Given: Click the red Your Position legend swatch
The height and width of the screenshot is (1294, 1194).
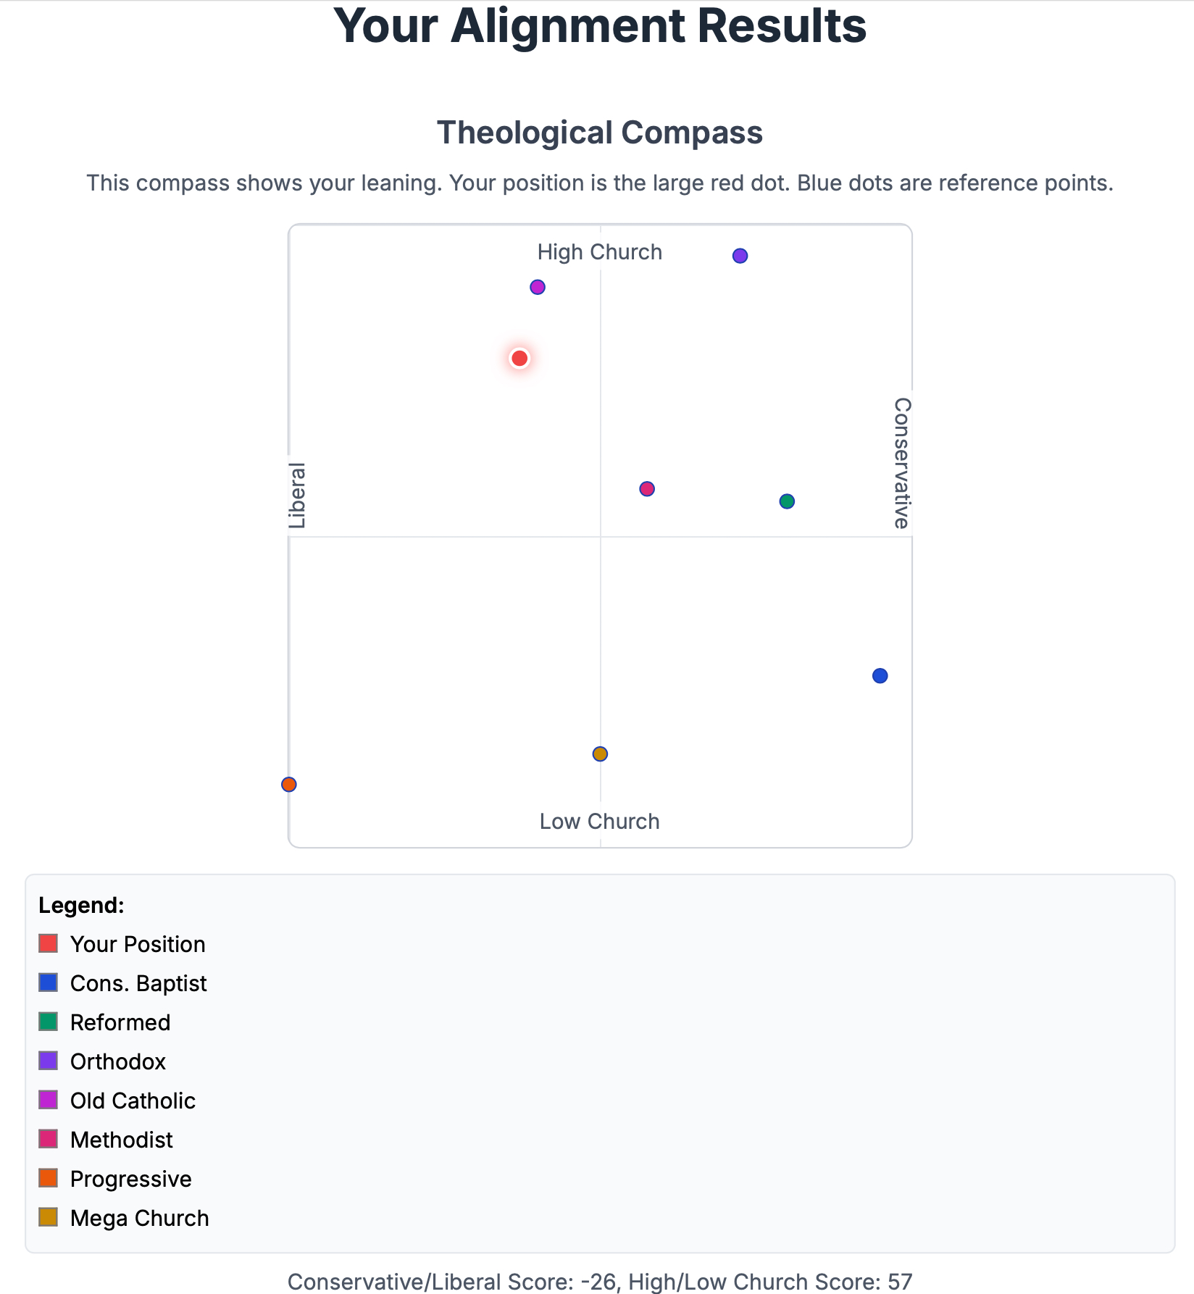Looking at the screenshot, I should [x=48, y=943].
